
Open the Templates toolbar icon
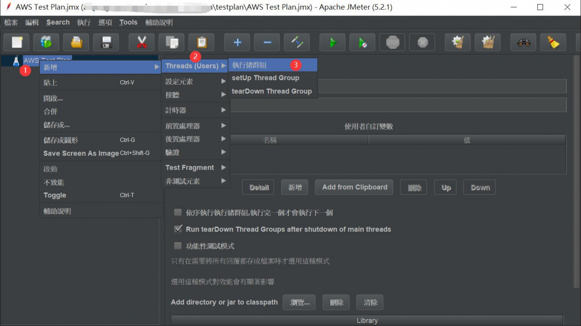pyautogui.click(x=47, y=42)
